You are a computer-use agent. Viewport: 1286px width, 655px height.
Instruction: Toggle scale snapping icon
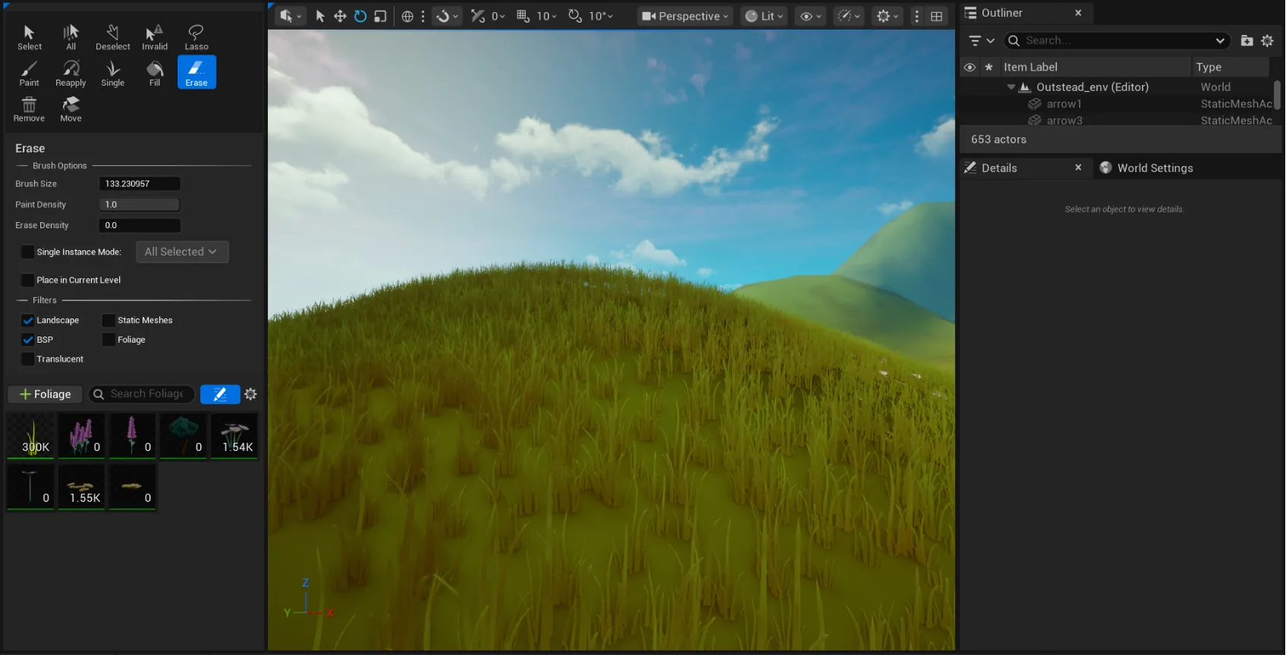[x=478, y=16]
